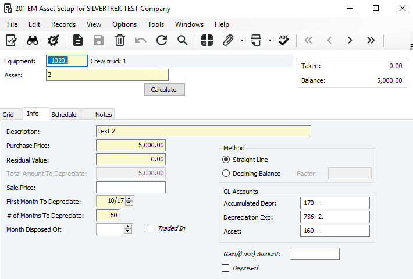Click the Description field with Test 2
413x279 pixels.
(x=204, y=131)
